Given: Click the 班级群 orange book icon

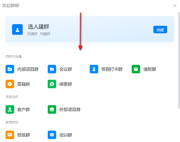Looking at the screenshot, I should tap(10, 135).
